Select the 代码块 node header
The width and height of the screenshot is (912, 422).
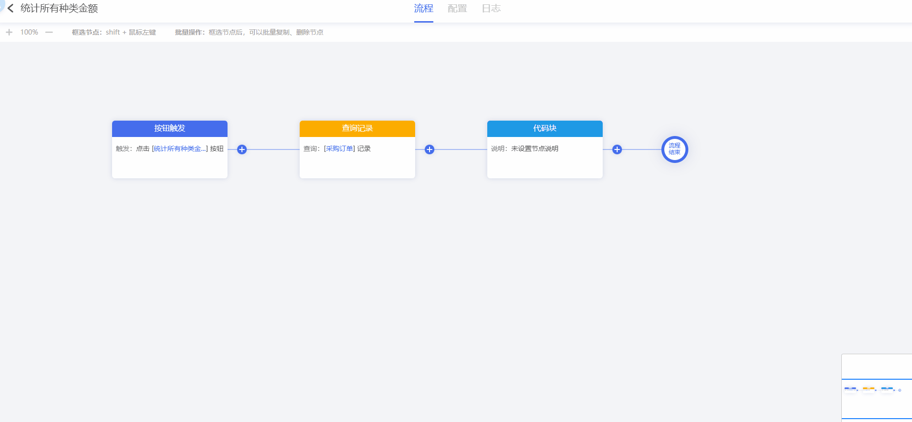[x=545, y=128]
